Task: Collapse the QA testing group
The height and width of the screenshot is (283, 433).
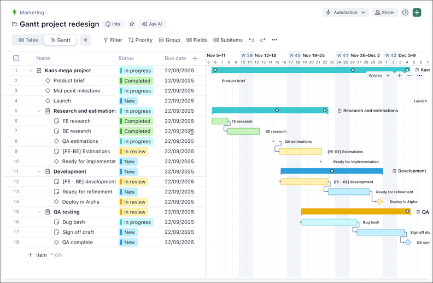Action: (x=39, y=212)
